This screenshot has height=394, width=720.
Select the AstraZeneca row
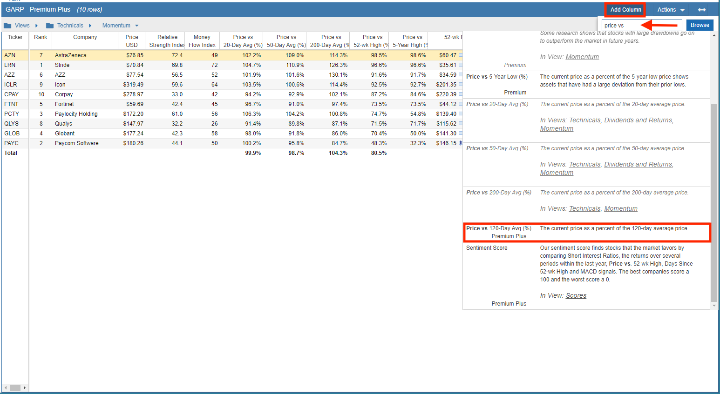[71, 55]
